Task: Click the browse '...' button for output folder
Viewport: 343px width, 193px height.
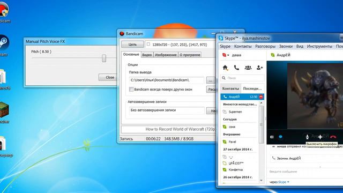Action: [x=211, y=80]
